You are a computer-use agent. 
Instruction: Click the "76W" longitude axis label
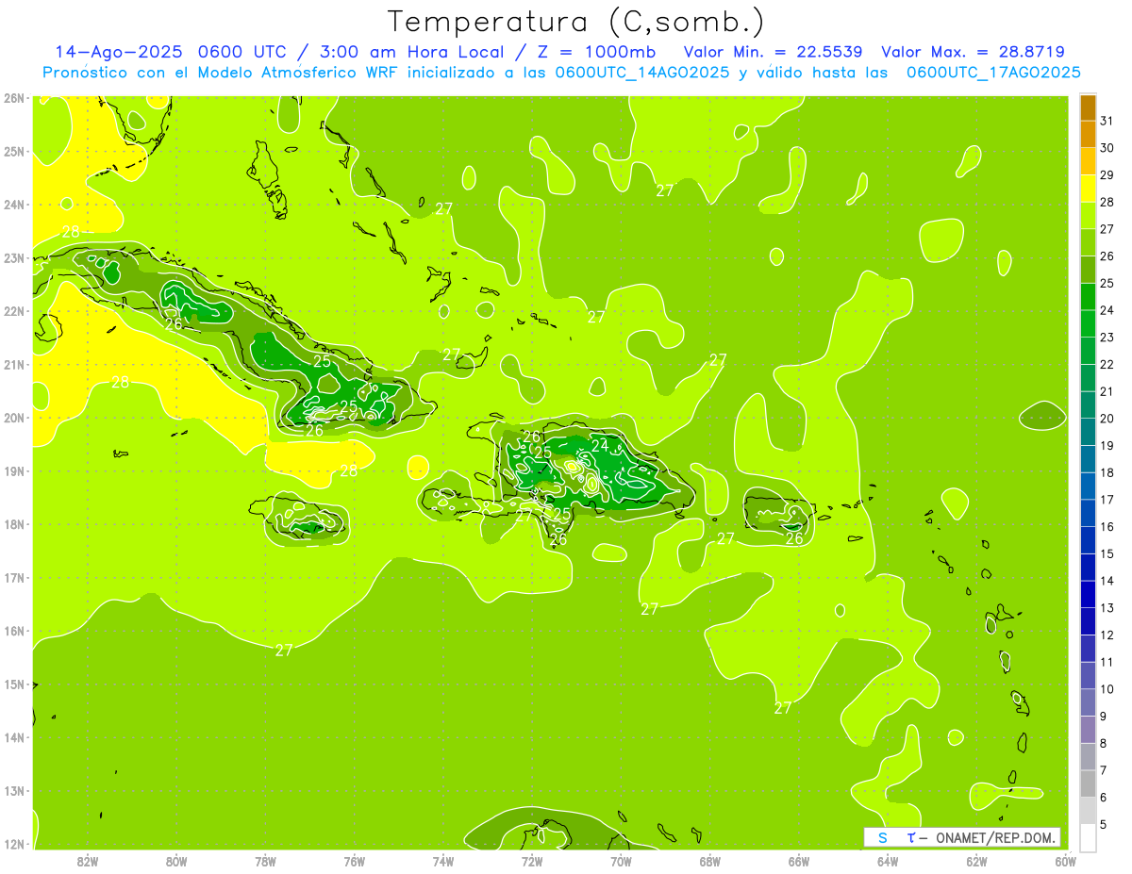354,860
